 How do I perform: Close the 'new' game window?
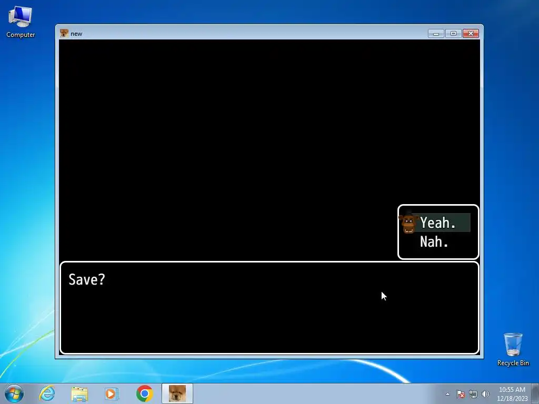pyautogui.click(x=471, y=33)
